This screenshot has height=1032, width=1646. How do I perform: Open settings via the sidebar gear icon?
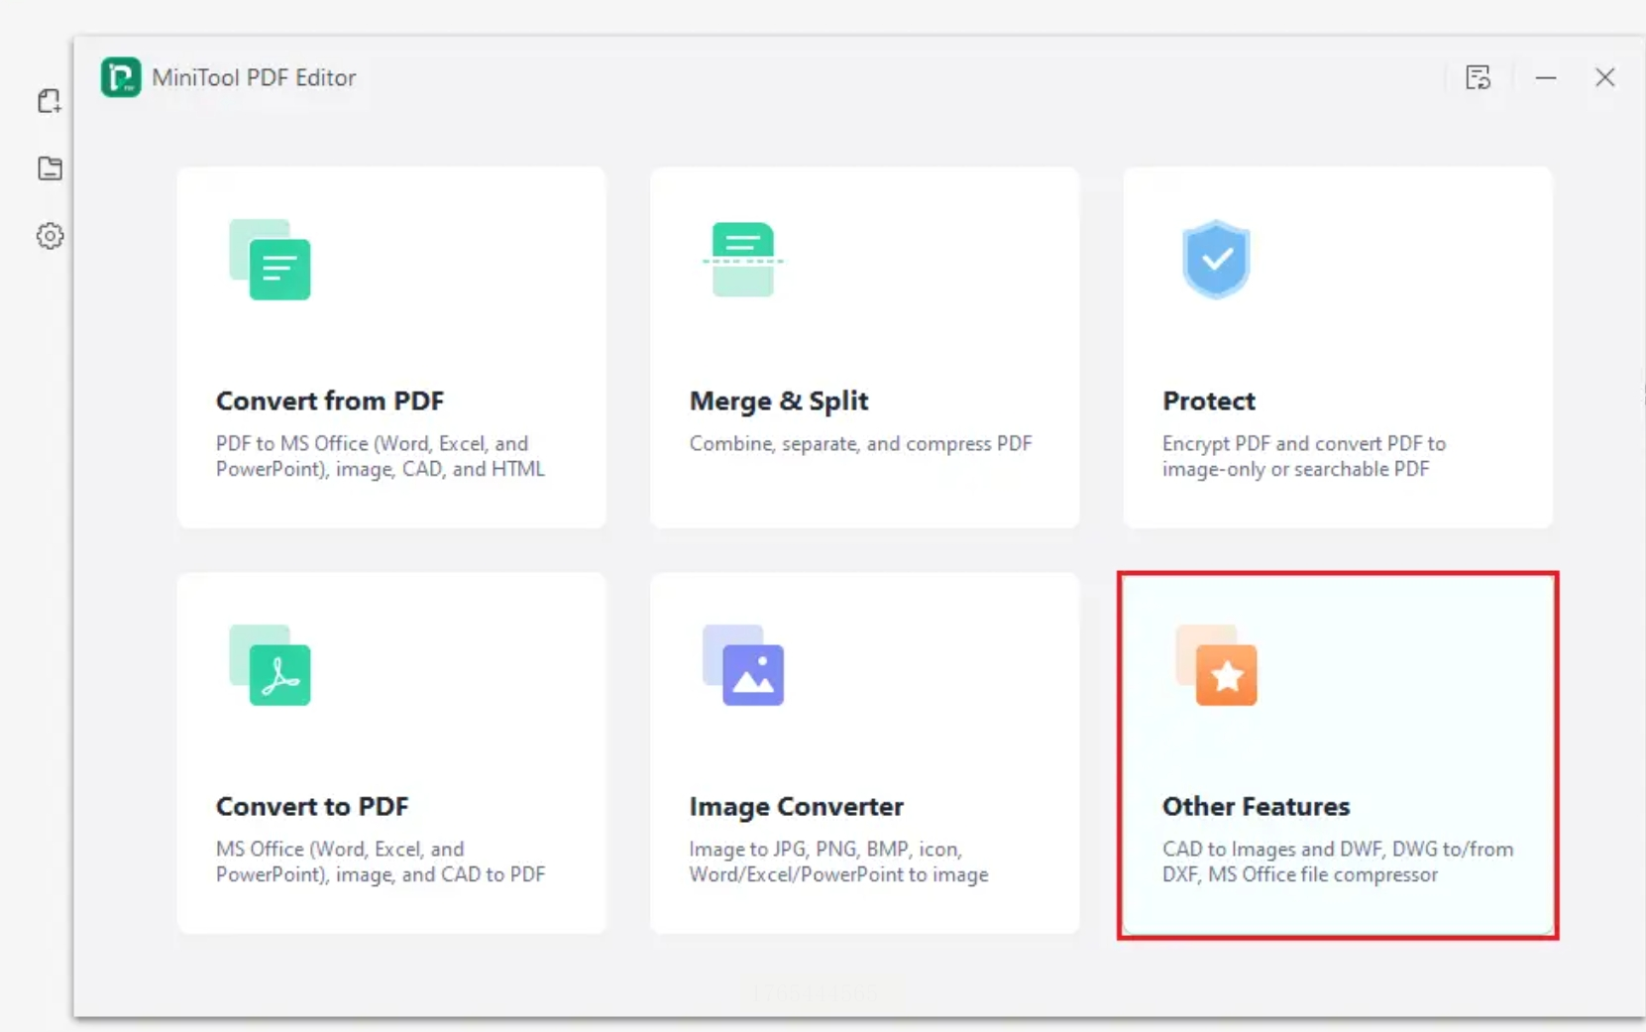pos(50,236)
